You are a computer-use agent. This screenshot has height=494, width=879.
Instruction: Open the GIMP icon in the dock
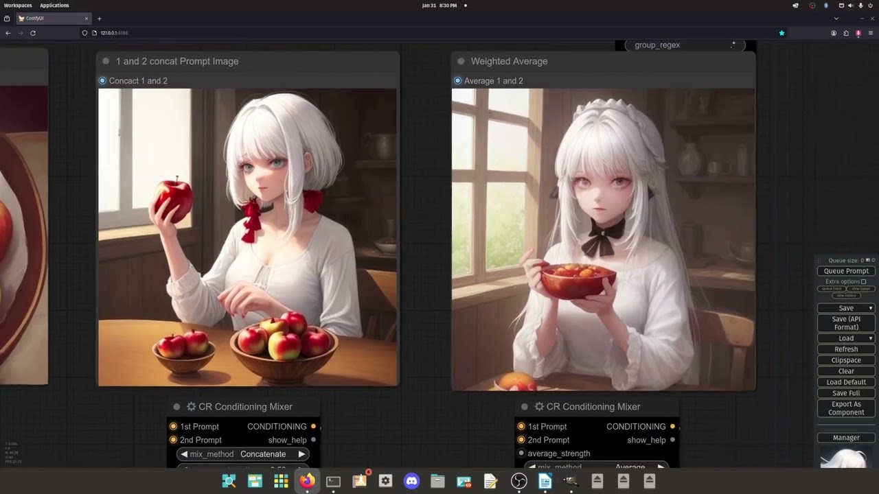coord(571,481)
